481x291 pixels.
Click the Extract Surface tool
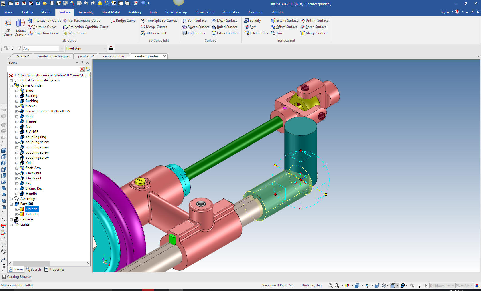coord(225,33)
